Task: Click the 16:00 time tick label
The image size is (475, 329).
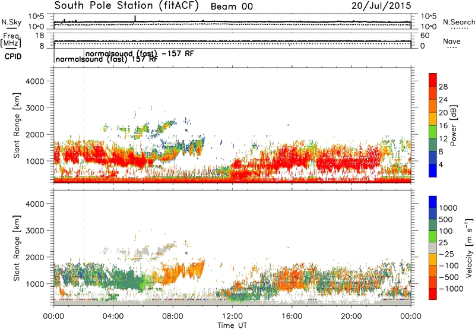Action: (x=292, y=317)
